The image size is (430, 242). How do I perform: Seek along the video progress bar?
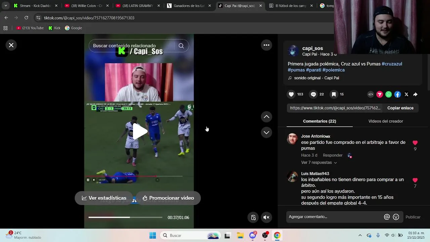tap(125, 217)
